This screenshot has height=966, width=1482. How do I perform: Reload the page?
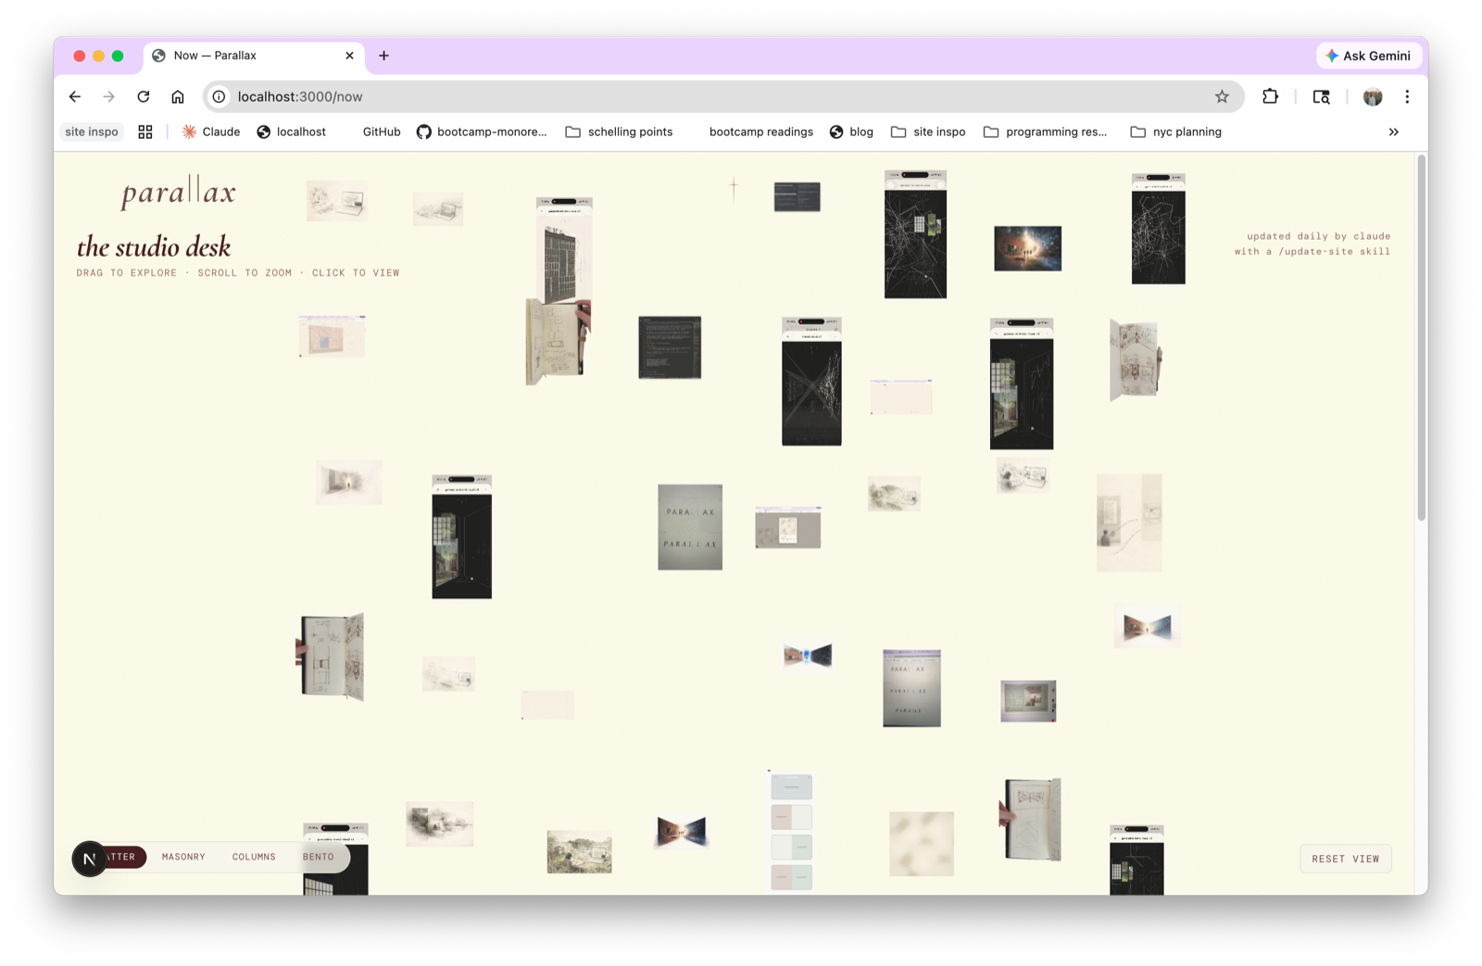click(144, 96)
